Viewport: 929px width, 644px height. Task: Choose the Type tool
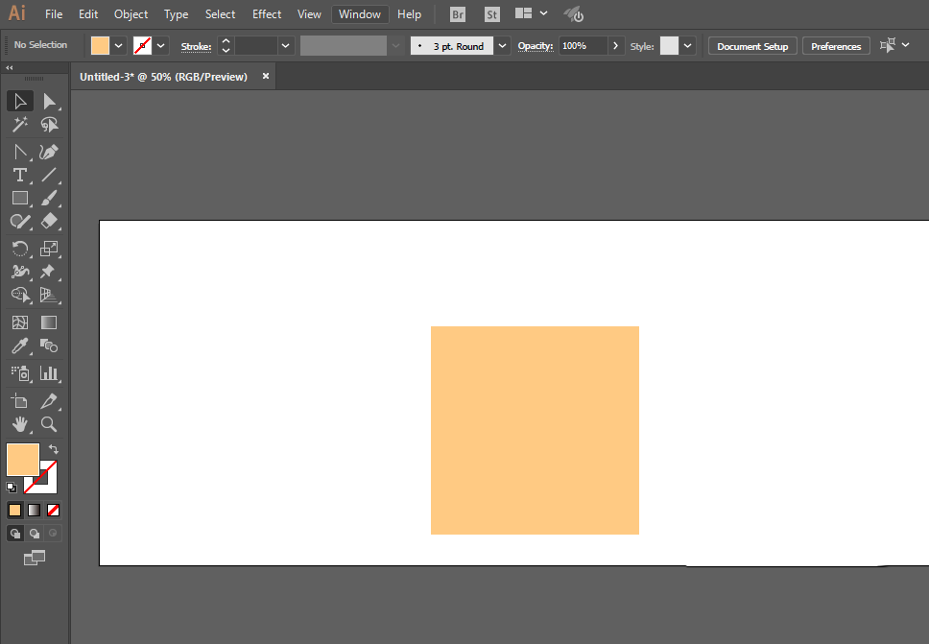(x=20, y=176)
